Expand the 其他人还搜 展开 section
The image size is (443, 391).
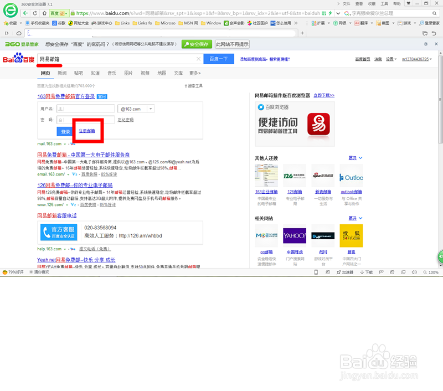point(355,158)
